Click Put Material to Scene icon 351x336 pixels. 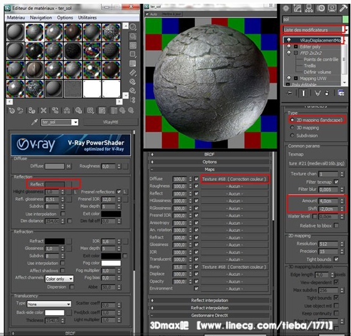tap(21, 110)
